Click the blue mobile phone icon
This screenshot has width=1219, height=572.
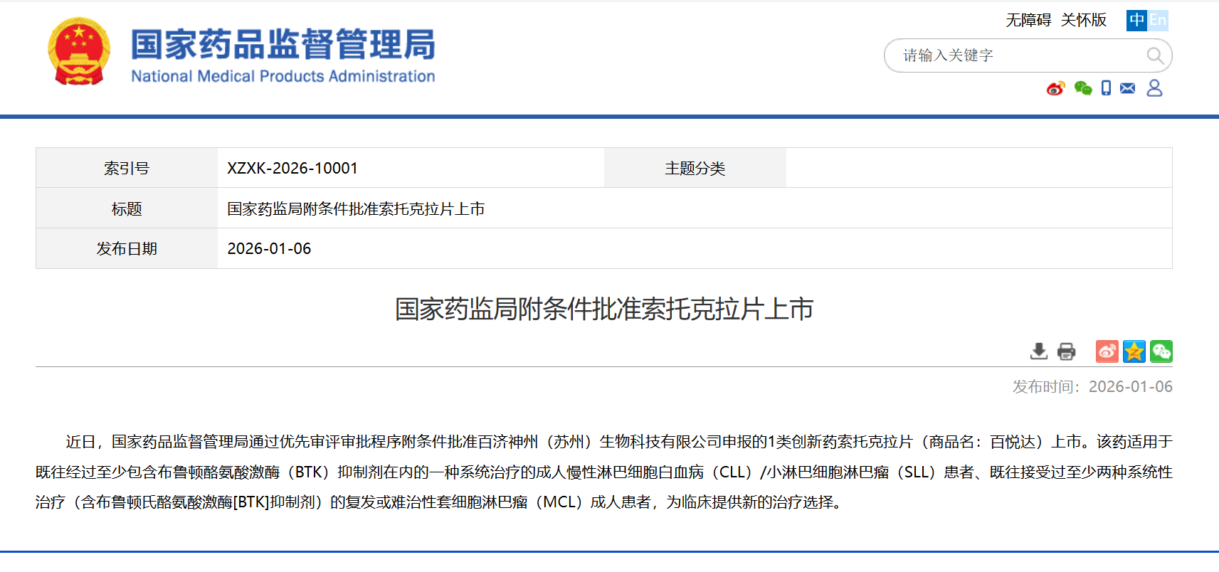(x=1106, y=88)
